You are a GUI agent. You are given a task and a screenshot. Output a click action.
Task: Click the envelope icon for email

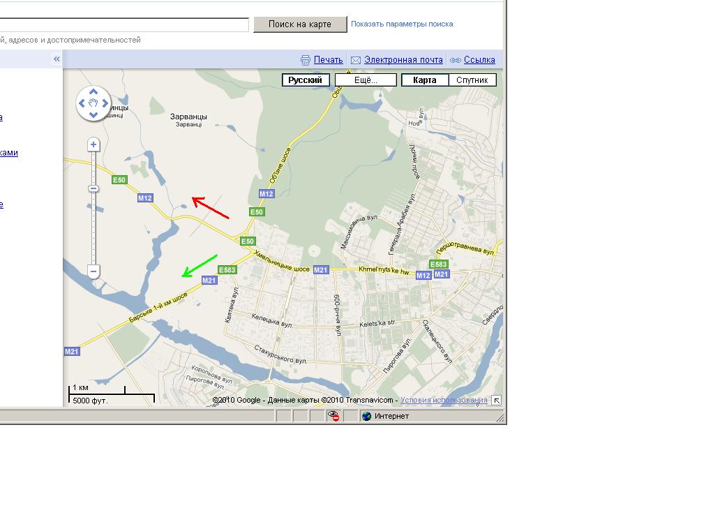click(x=355, y=60)
